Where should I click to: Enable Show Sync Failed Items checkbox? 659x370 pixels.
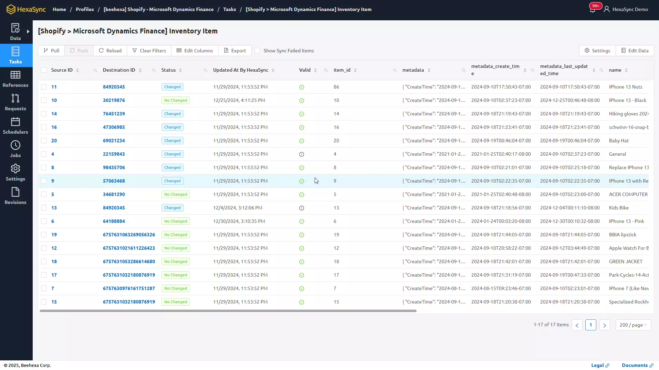click(x=257, y=51)
